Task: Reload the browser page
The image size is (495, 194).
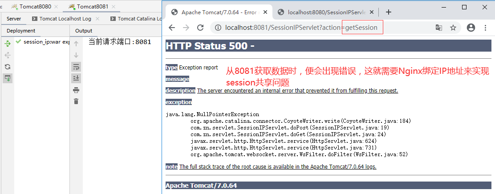Action: pyautogui.click(x=200, y=28)
